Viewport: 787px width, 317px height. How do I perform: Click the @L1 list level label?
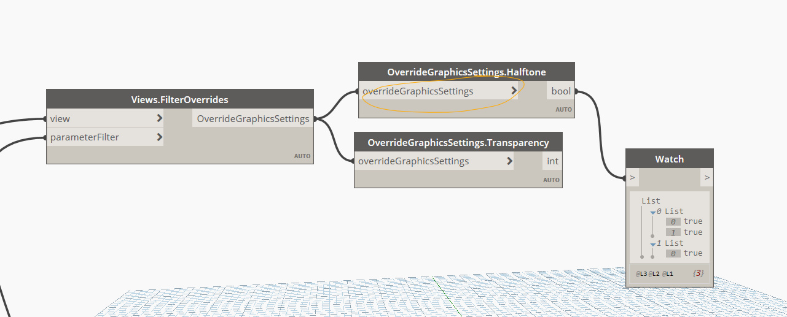click(x=667, y=273)
